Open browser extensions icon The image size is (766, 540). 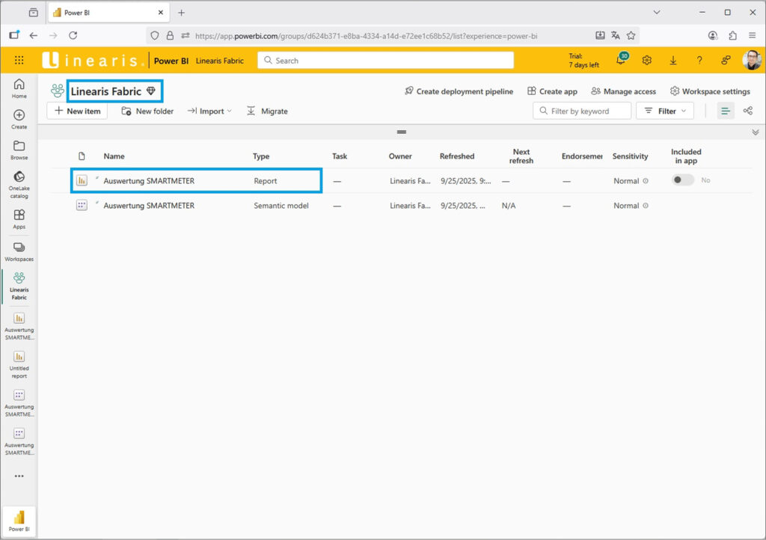732,35
